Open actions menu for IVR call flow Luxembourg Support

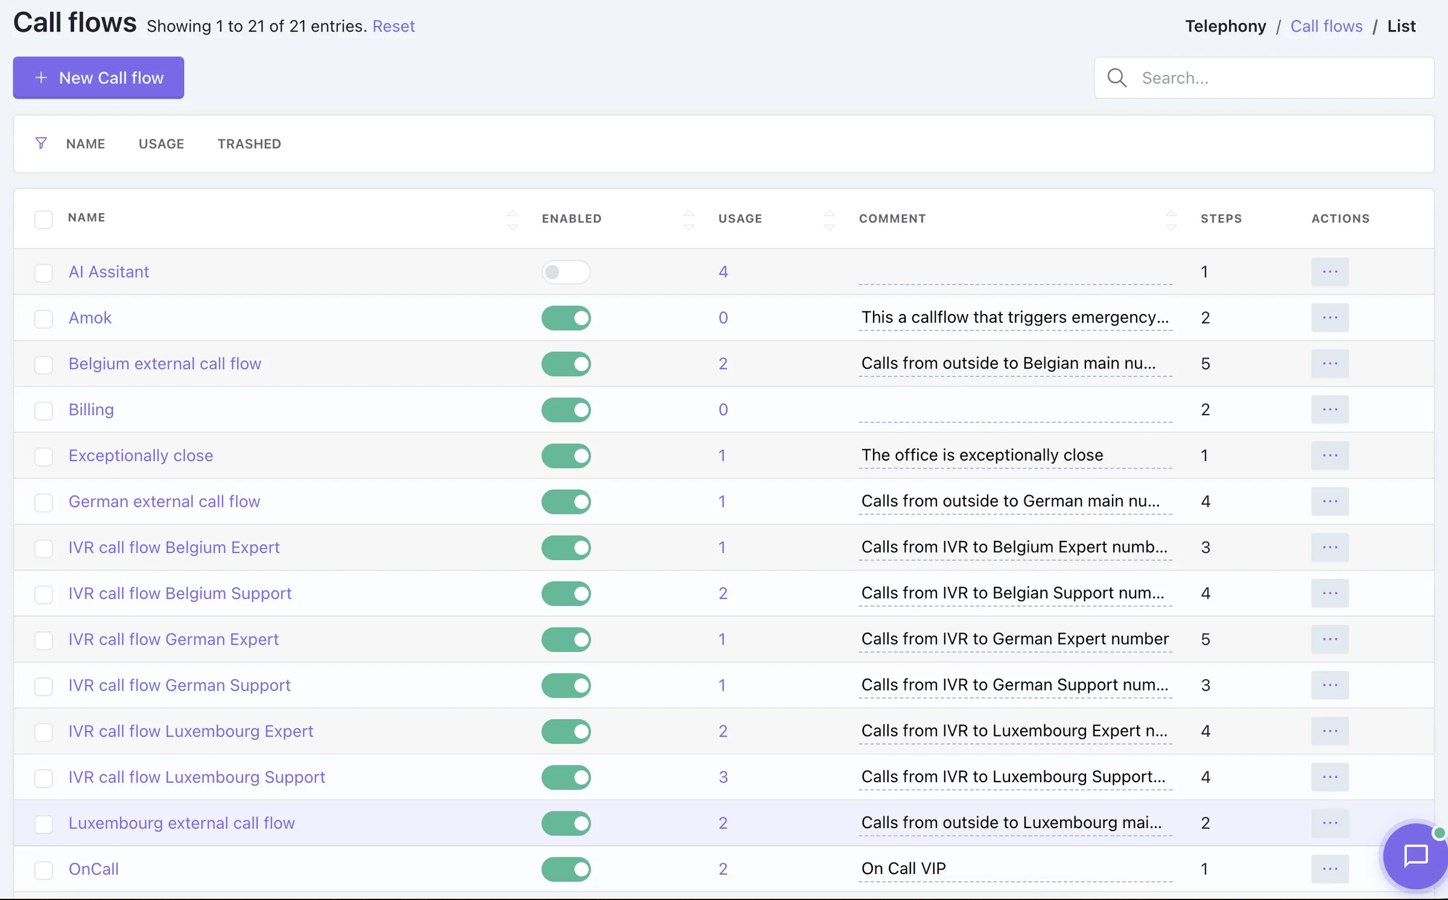point(1330,777)
